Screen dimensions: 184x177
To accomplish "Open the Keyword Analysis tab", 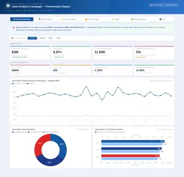I will pos(69,19).
